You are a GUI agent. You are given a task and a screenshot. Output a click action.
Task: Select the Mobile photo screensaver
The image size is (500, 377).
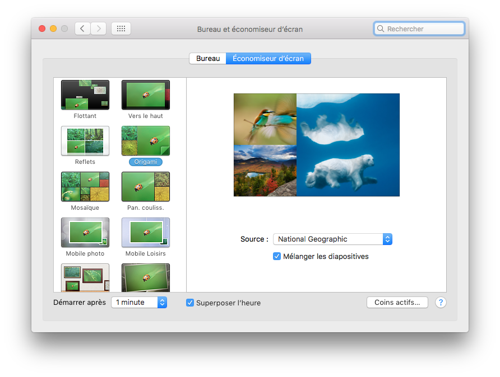[x=85, y=232]
